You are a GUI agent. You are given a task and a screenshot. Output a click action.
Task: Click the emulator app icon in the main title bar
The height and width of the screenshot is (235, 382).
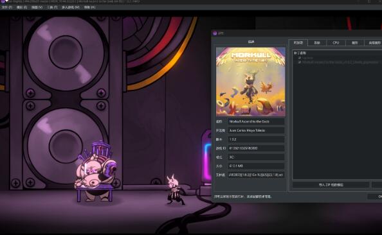tap(4, 1)
